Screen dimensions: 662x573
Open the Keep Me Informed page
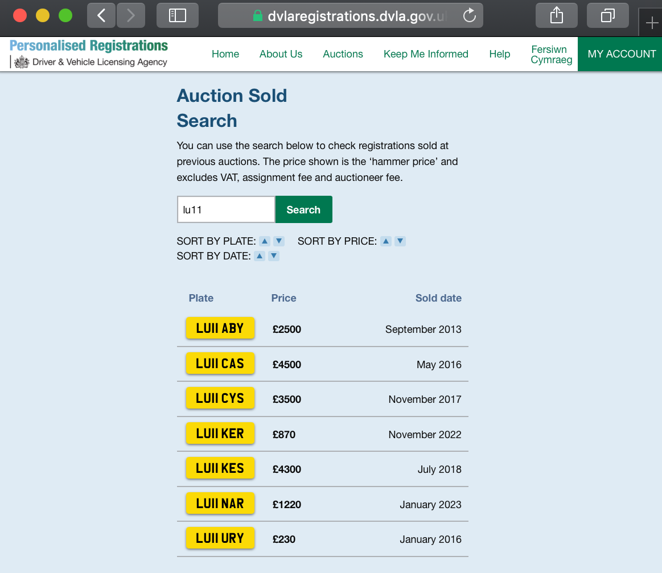[426, 54]
